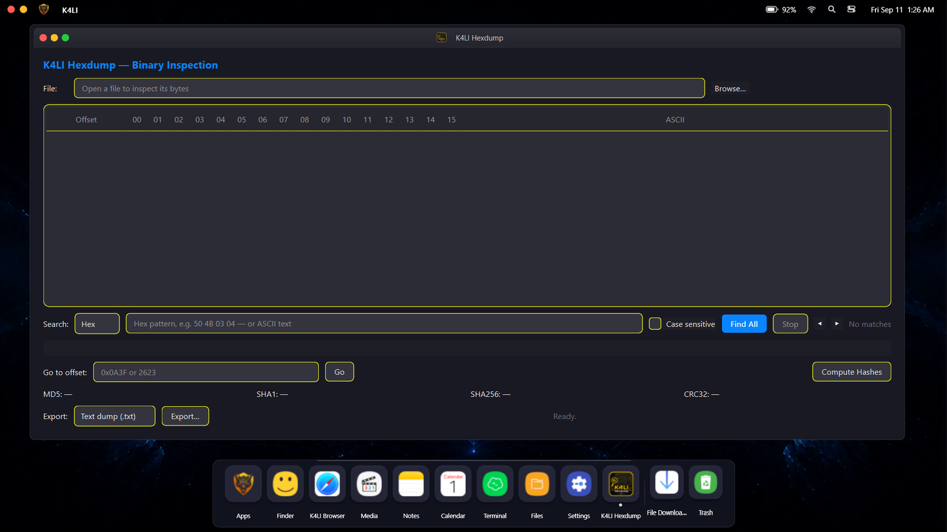Focus the Go to offset input field
Image resolution: width=947 pixels, height=532 pixels.
[206, 372]
